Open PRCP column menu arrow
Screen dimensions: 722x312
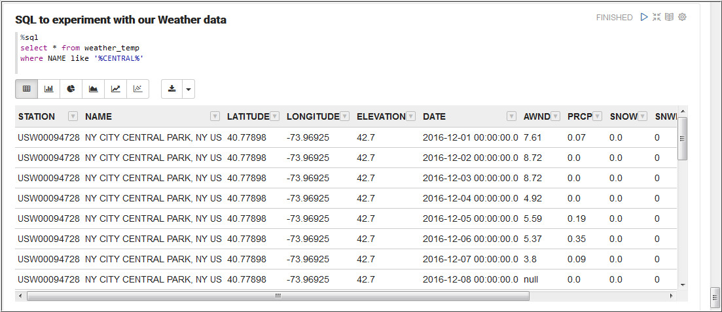598,116
